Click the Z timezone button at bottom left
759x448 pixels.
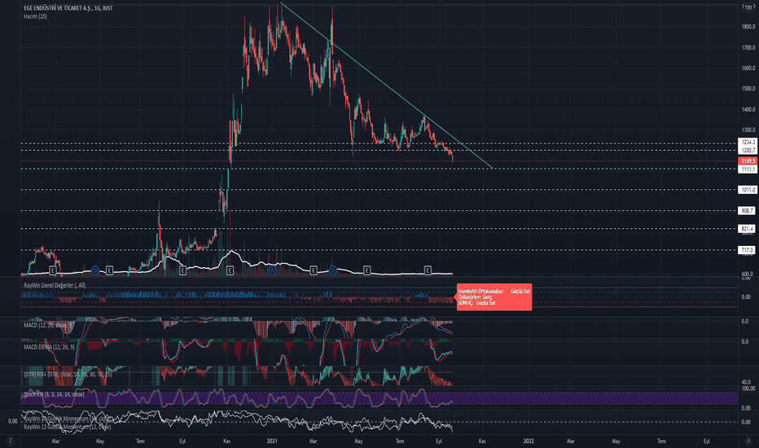point(10,441)
